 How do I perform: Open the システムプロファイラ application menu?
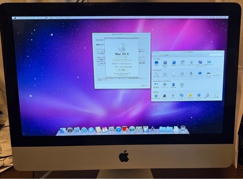click(x=26, y=18)
